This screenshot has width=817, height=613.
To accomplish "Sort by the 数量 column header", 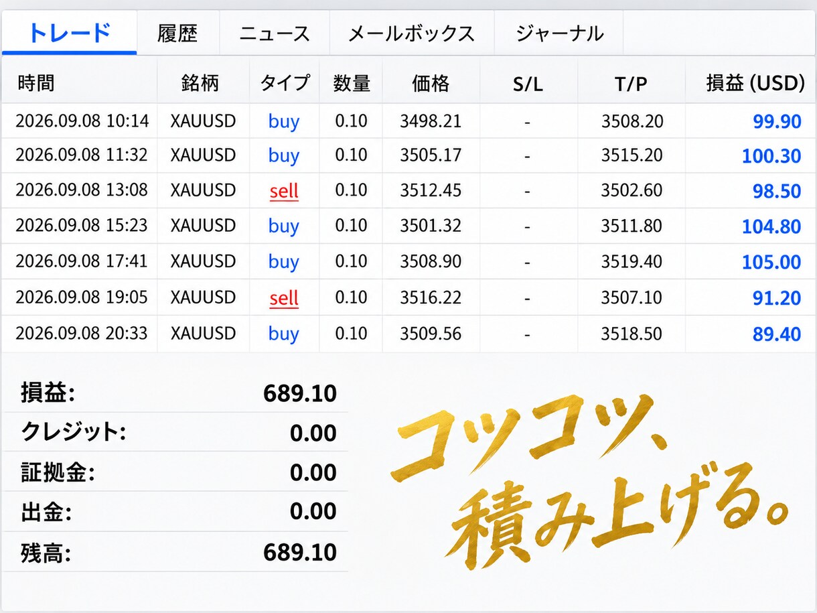I will tap(352, 84).
